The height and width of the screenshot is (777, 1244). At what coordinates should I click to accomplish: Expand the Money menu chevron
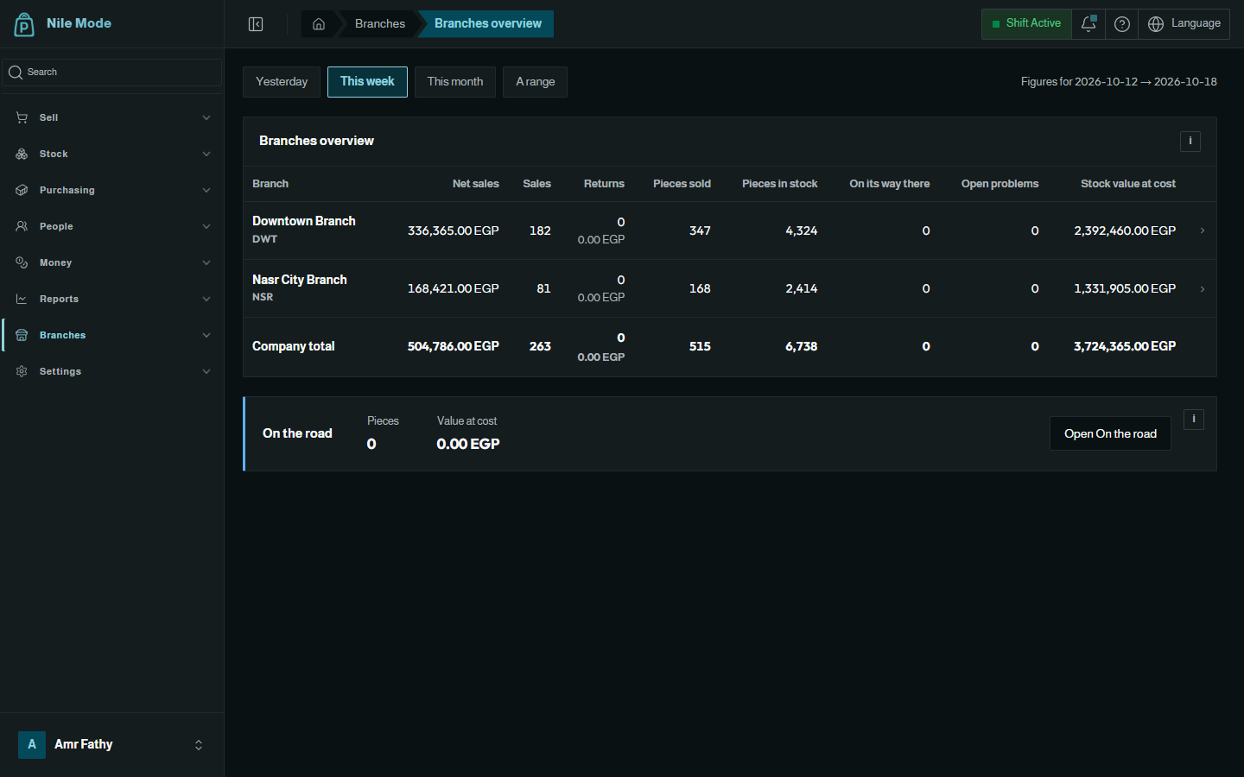click(x=206, y=262)
